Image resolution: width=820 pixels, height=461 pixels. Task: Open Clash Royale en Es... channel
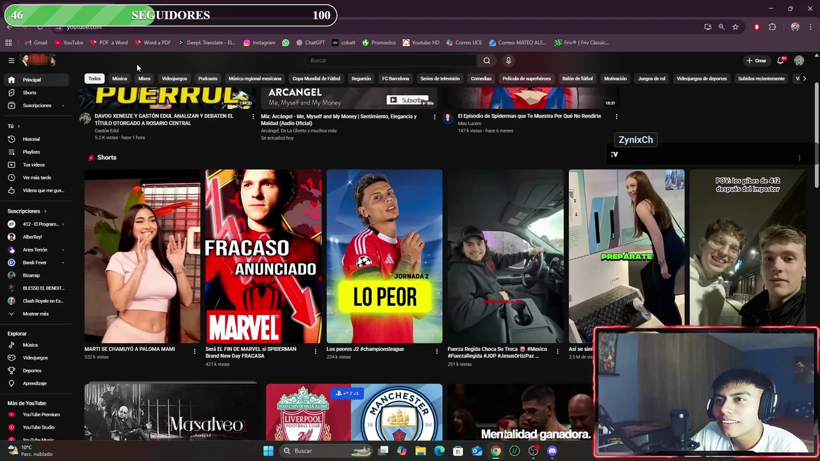point(37,301)
